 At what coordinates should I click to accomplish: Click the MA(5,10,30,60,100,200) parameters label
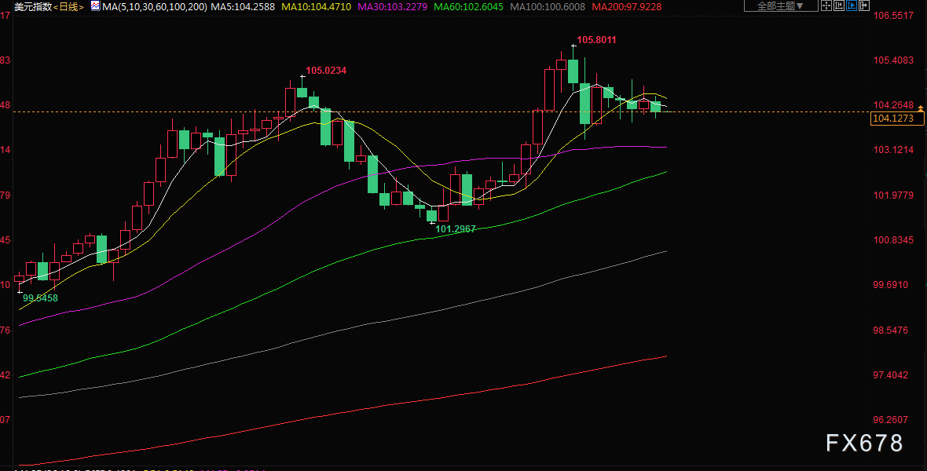(155, 6)
